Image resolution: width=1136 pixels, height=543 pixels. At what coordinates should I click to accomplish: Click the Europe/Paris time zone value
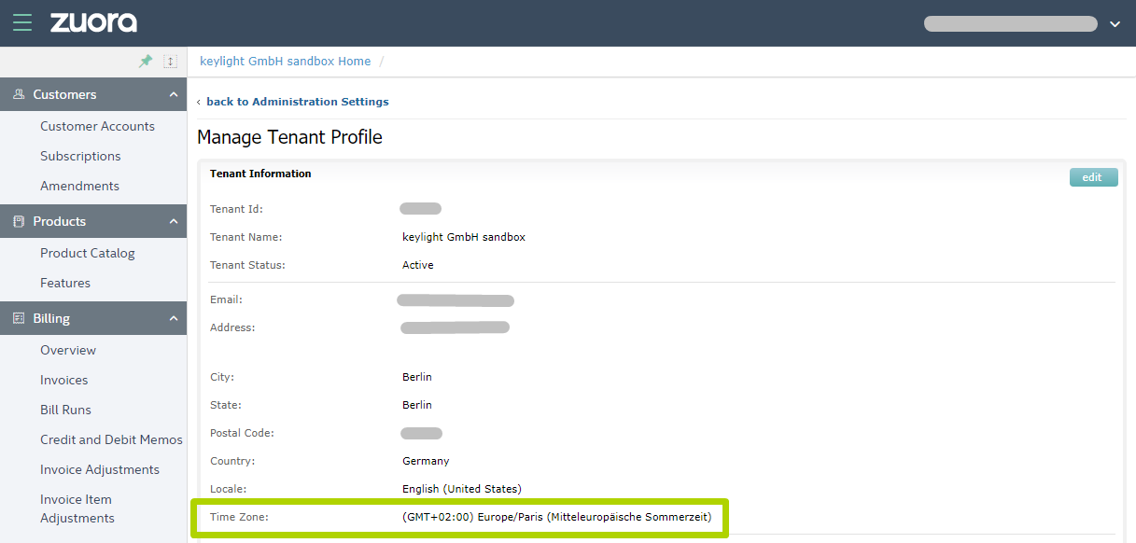pos(556,516)
